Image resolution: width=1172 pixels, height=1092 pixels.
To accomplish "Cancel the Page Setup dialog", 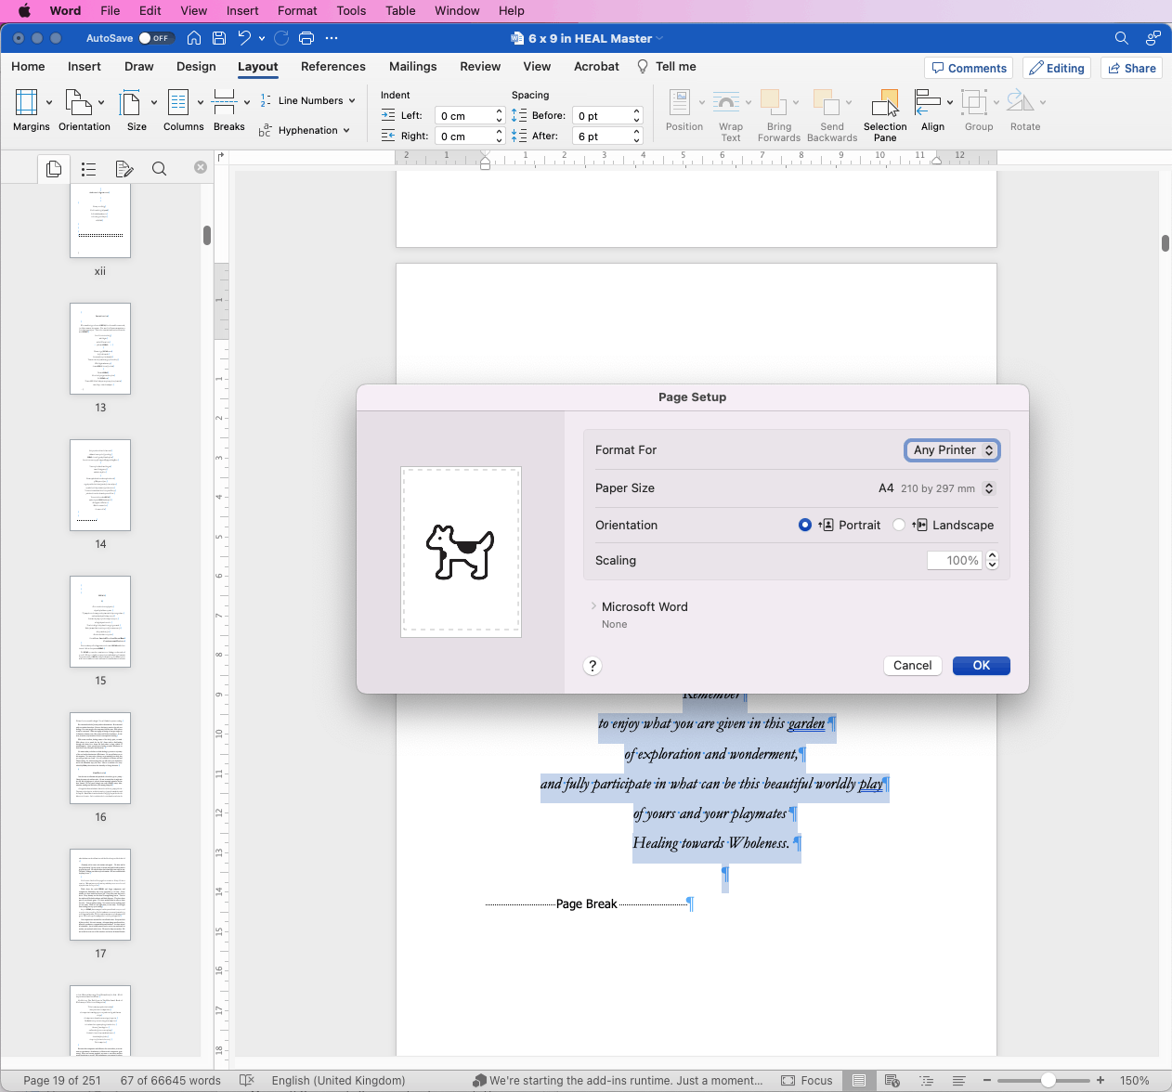I will [x=912, y=665].
